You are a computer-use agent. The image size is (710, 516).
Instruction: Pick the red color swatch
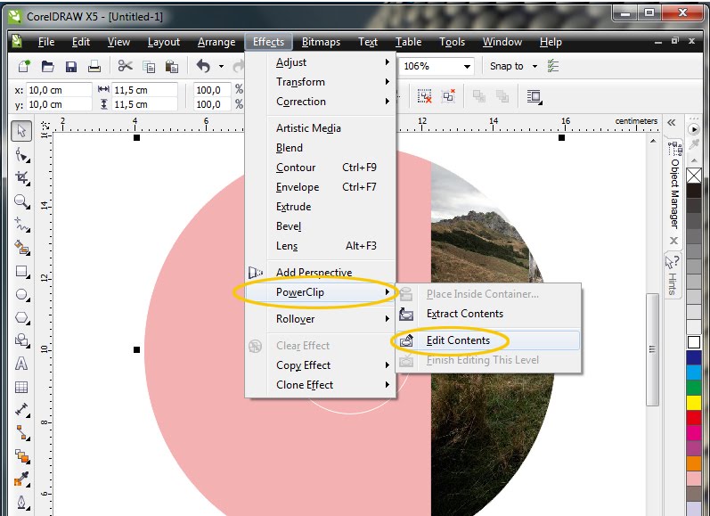point(694,417)
